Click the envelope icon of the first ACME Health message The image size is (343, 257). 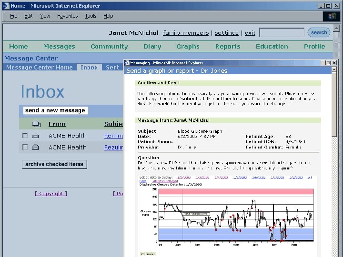(35, 136)
